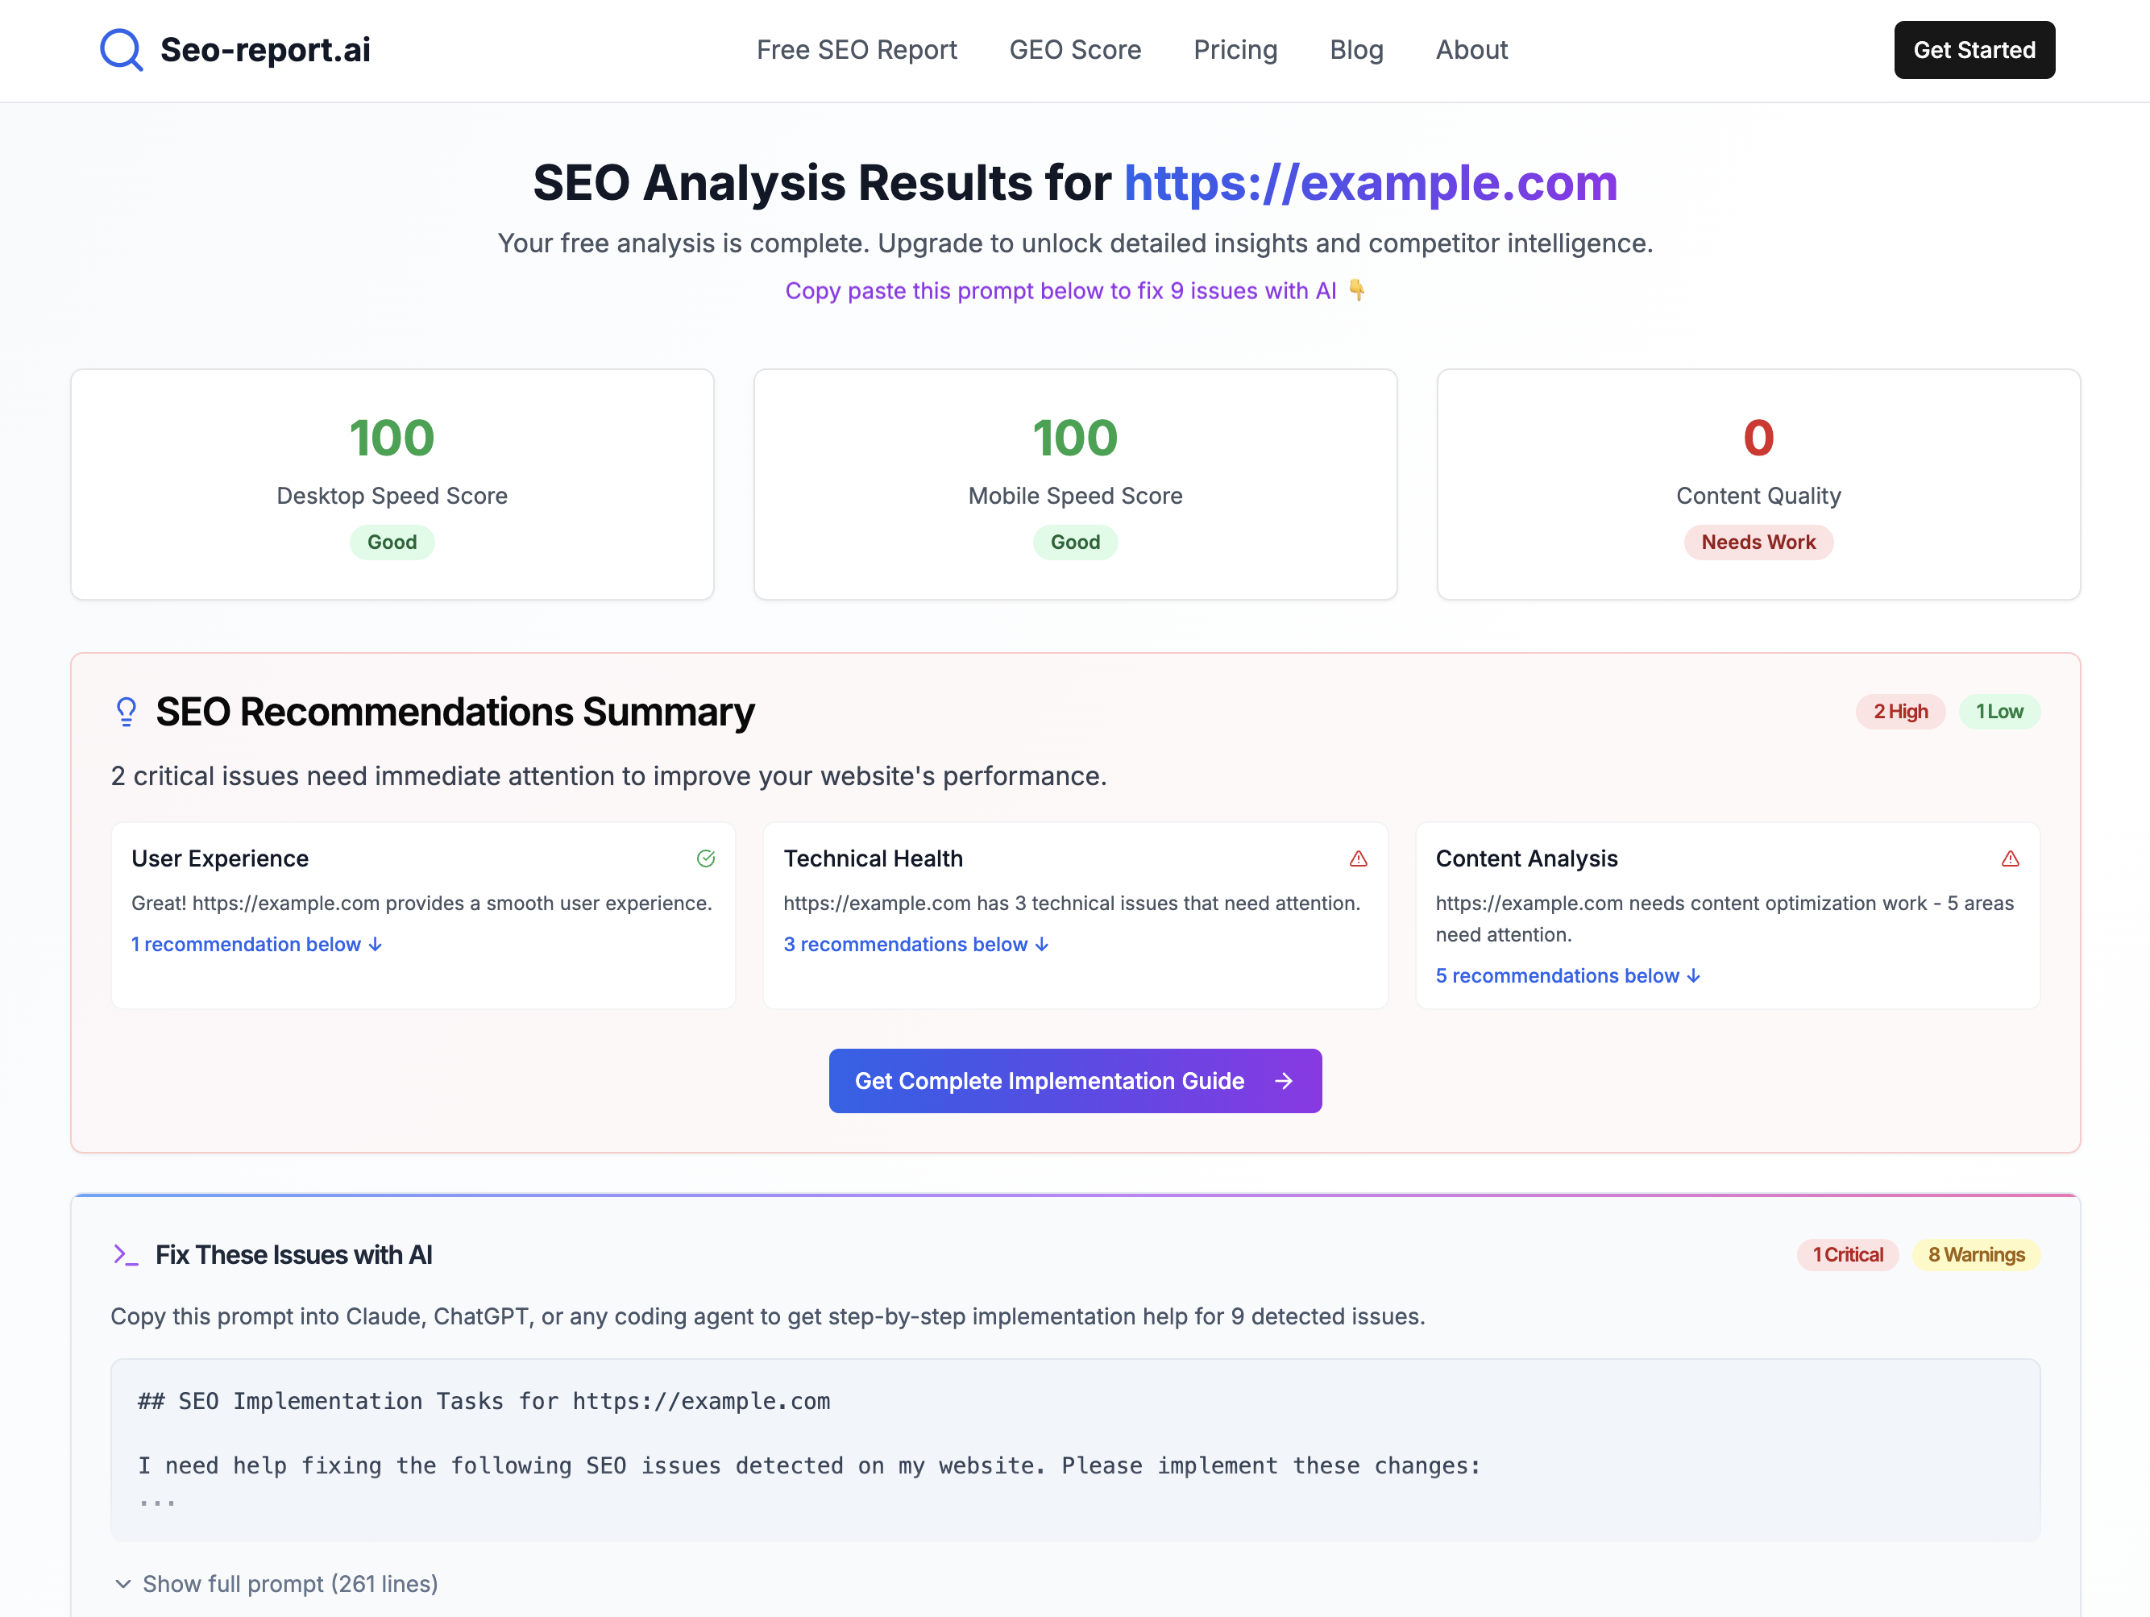Click the '1 Low' priority badge
The width and height of the screenshot is (2150, 1617).
[x=1999, y=711]
